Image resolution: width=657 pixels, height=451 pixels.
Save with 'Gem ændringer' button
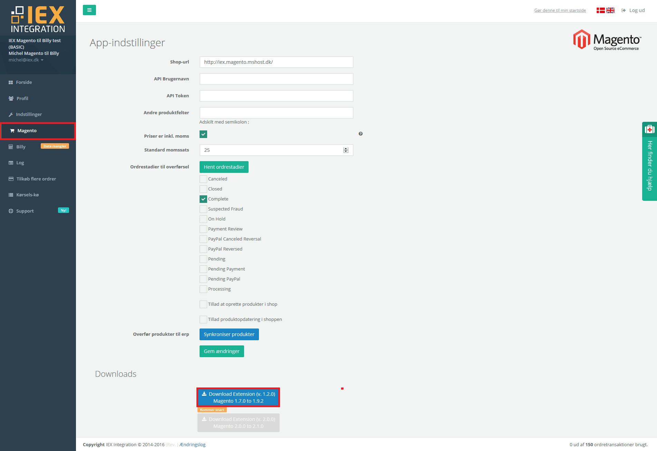pyautogui.click(x=222, y=351)
